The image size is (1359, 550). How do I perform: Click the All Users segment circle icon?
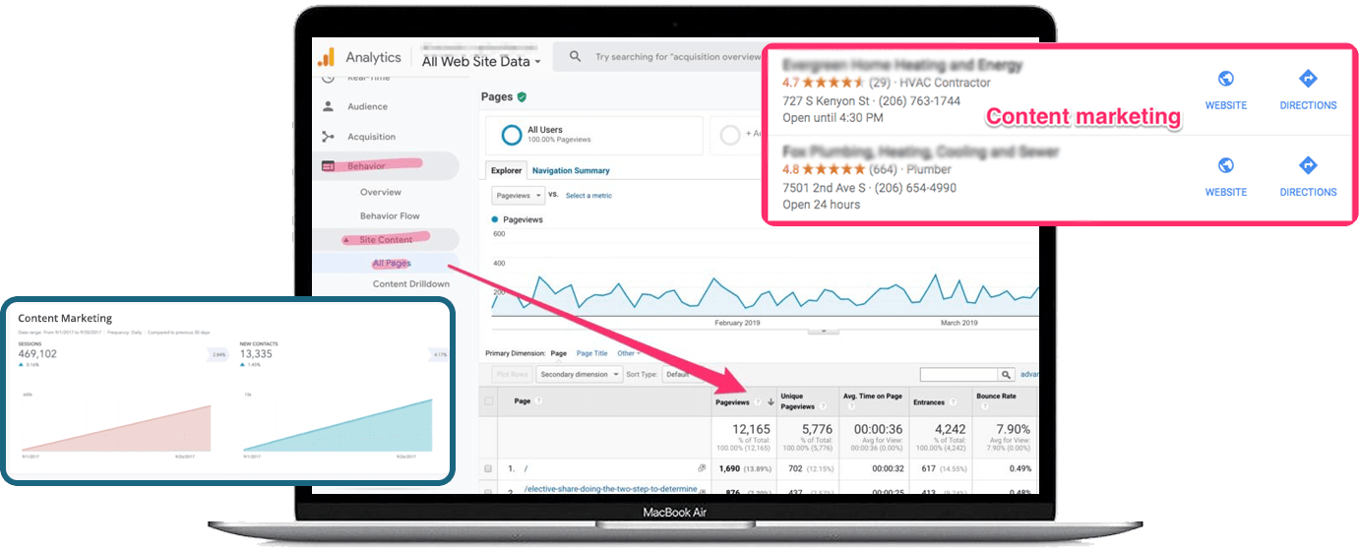pos(511,135)
